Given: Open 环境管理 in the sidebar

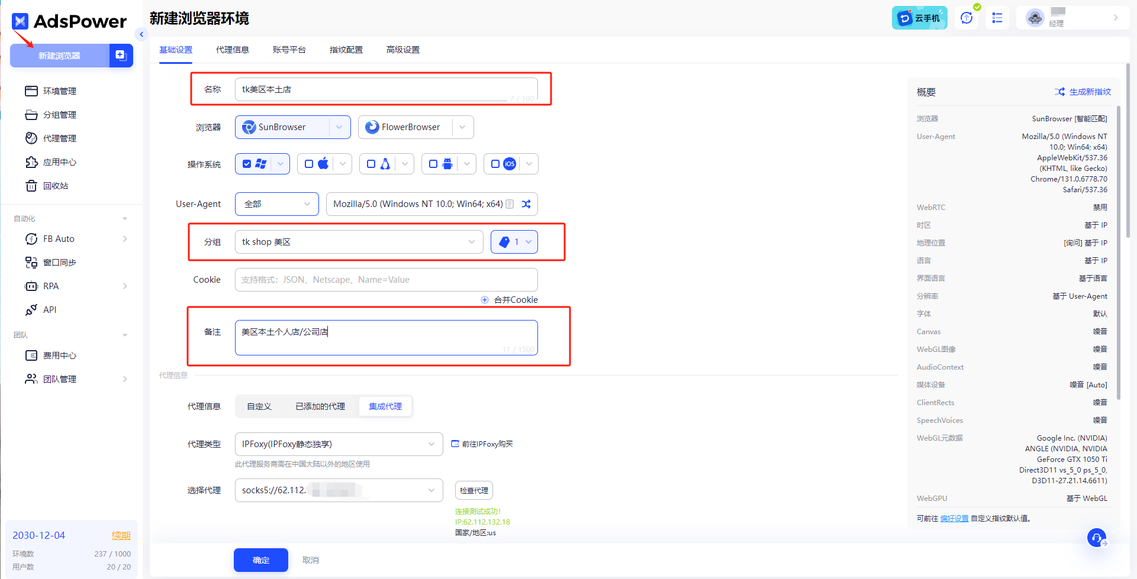Looking at the screenshot, I should click(x=59, y=91).
